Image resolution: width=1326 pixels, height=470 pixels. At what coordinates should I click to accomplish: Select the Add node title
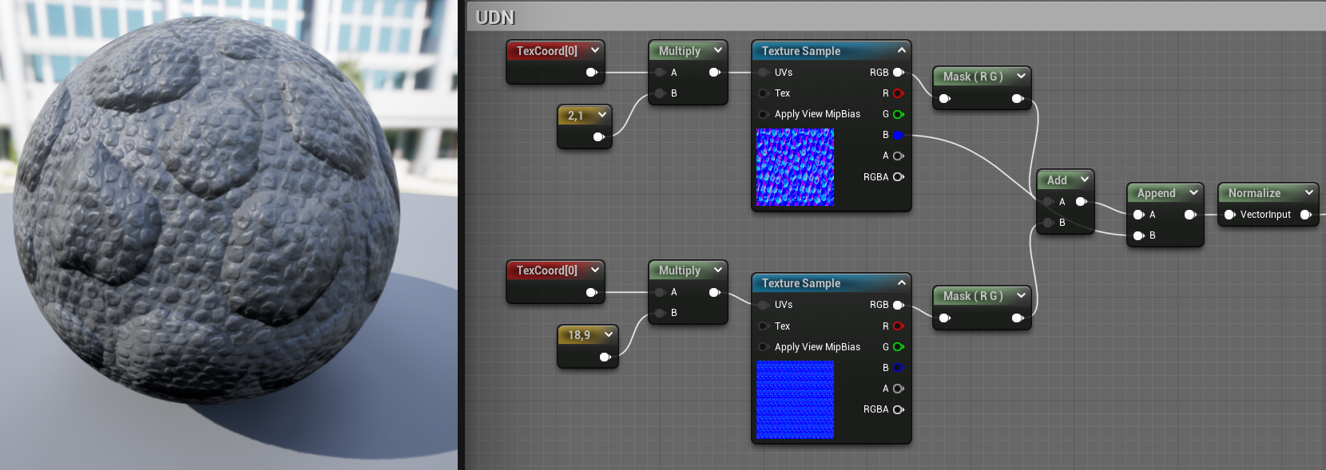pos(1057,180)
